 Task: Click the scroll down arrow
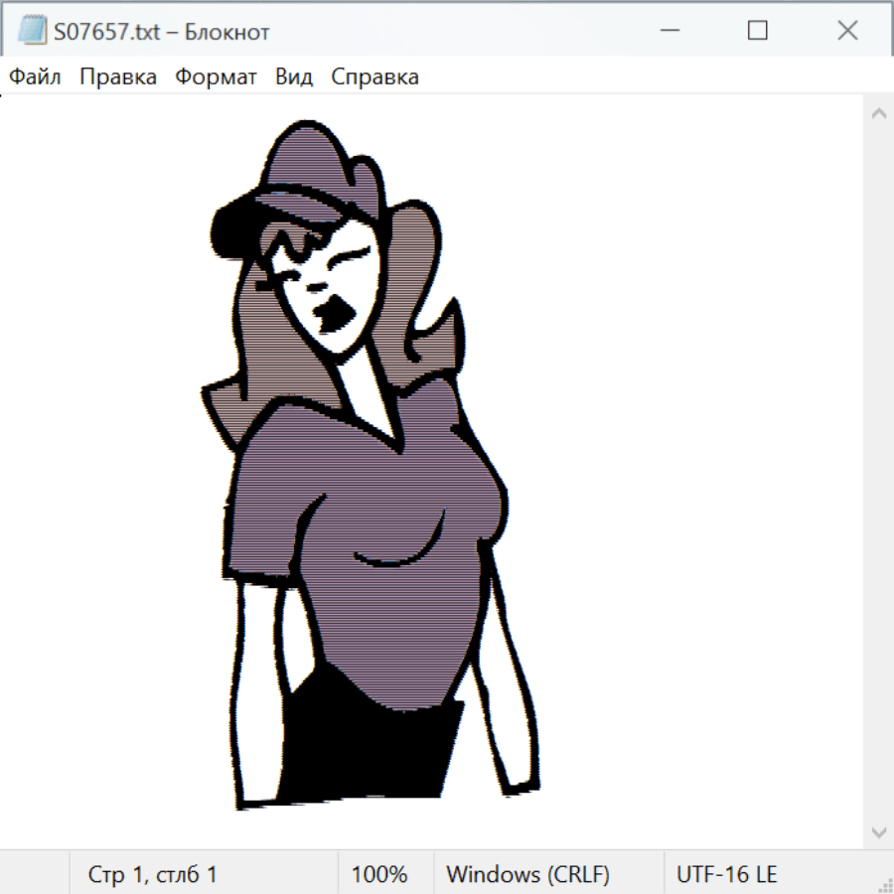point(878,831)
